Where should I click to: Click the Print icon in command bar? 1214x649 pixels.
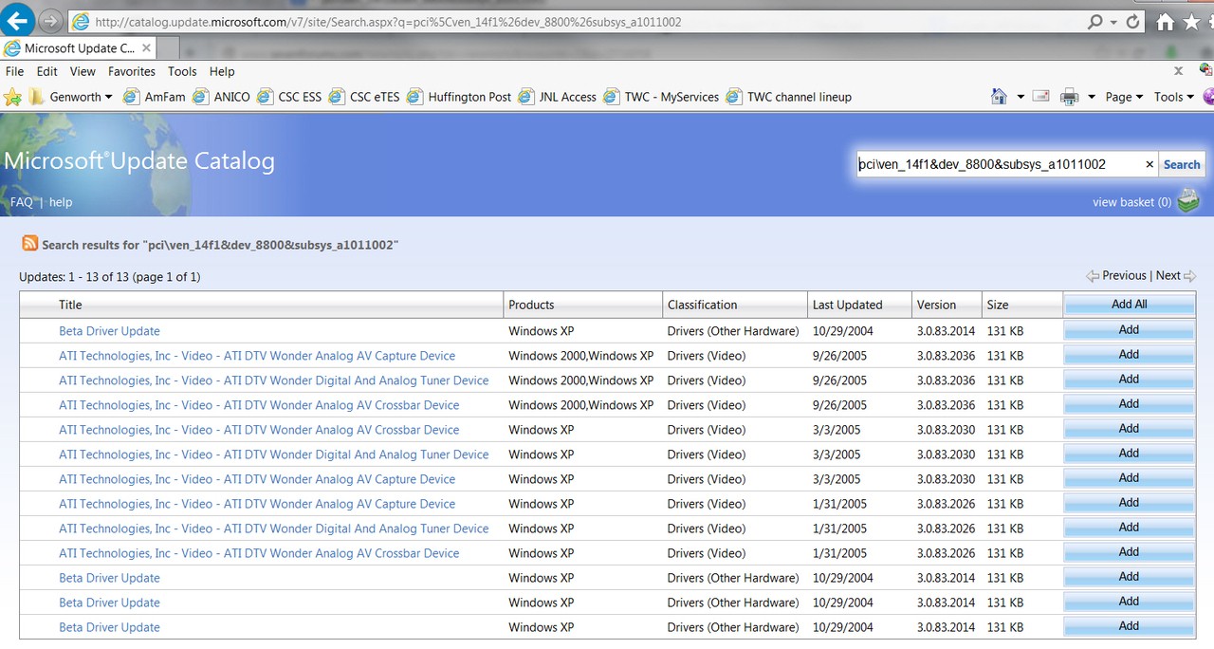pyautogui.click(x=1069, y=97)
